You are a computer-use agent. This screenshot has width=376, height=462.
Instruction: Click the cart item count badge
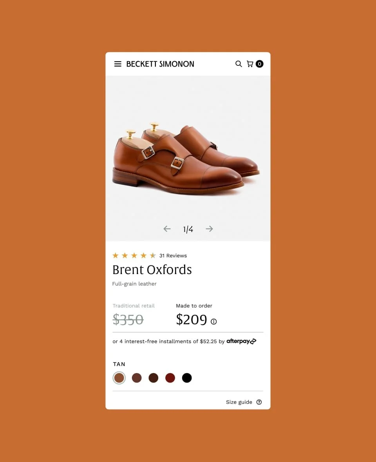(x=259, y=64)
